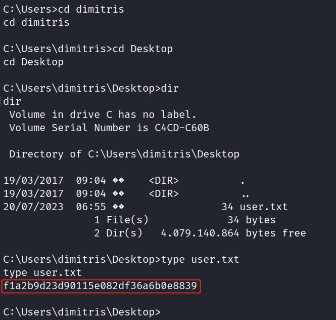Click the red-highlighted user flag hash
This screenshot has width=336, height=320.
100,286
